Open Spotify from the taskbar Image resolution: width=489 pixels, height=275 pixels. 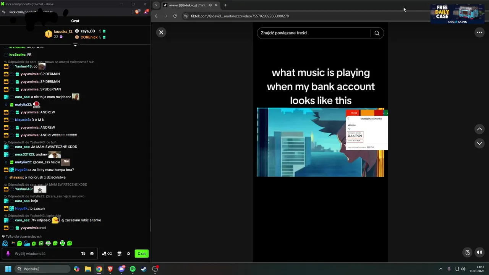(133, 269)
